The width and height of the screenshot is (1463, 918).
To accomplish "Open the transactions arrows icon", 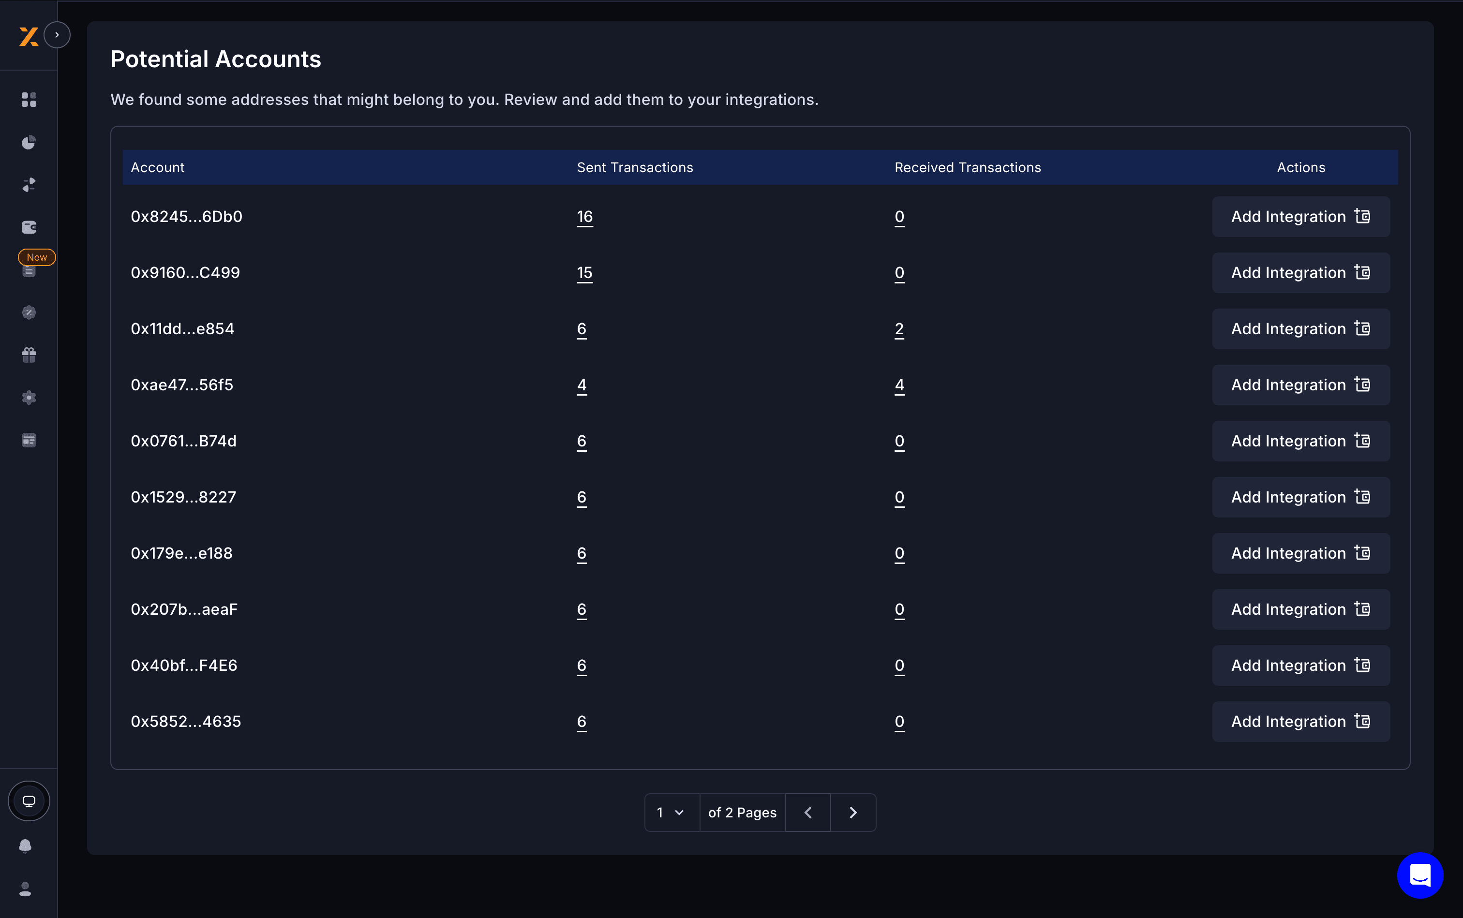I will 29,185.
